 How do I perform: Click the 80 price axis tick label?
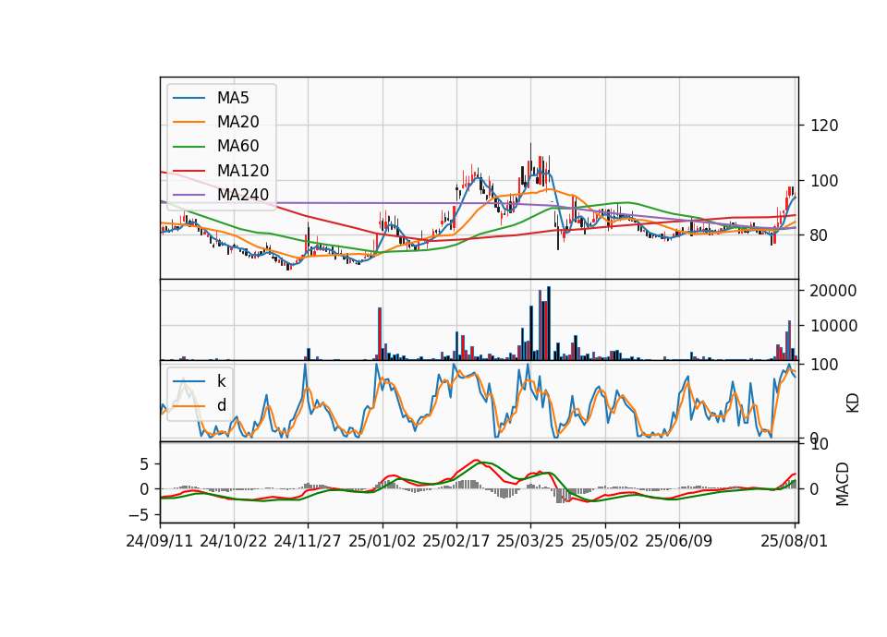coord(820,235)
